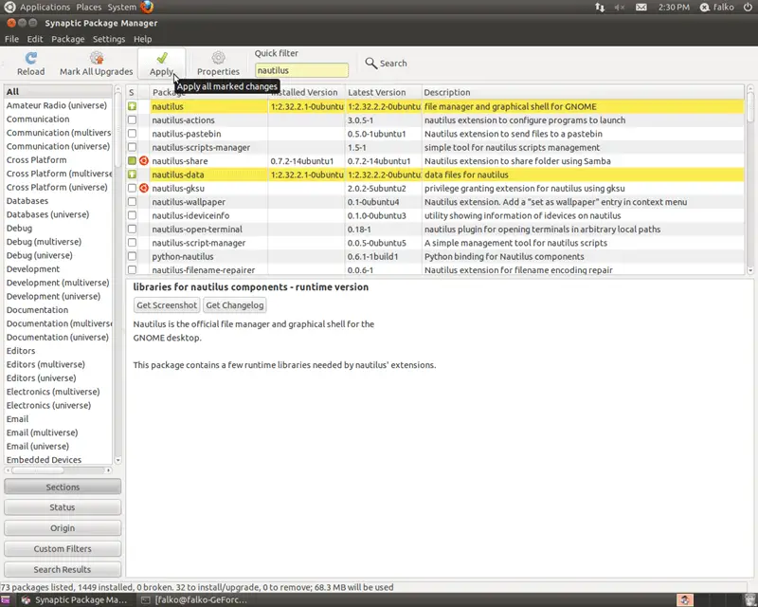The width and height of the screenshot is (758, 607).
Task: Click the Mark All Upgrades icon
Action: [x=97, y=58]
